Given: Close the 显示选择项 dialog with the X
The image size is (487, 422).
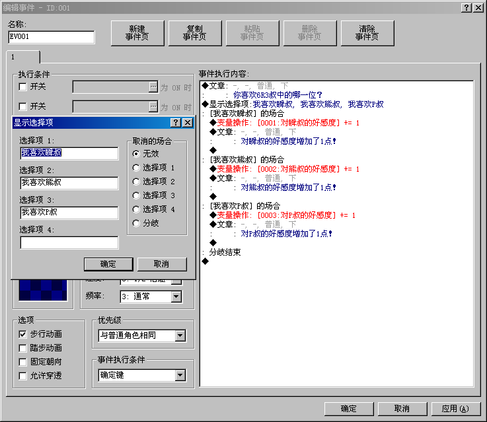Looking at the screenshot, I should (187, 123).
